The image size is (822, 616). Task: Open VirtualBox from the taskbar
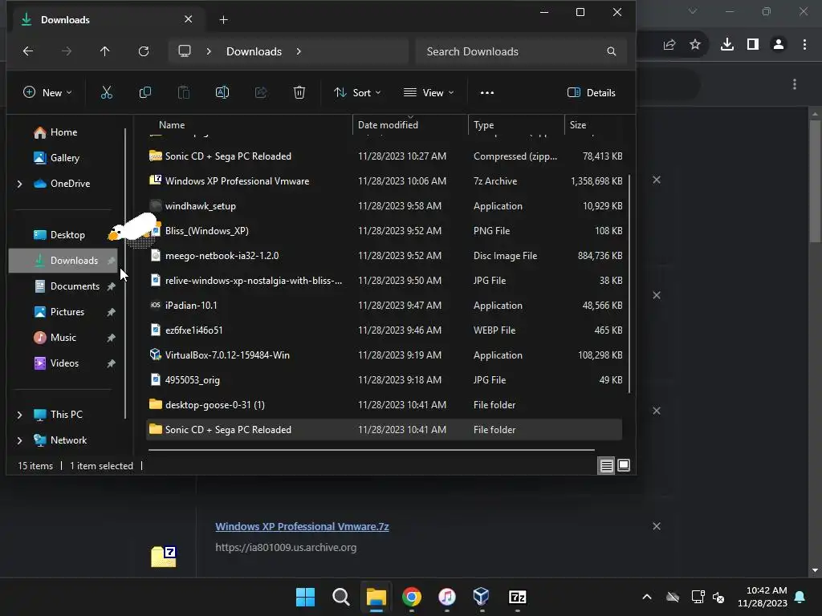[482, 597]
